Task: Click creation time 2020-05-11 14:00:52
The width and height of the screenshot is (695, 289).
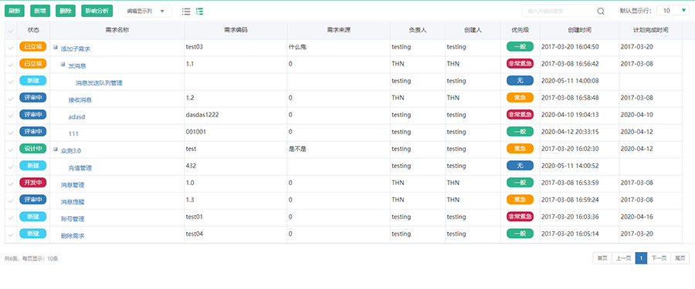Action: (x=571, y=166)
